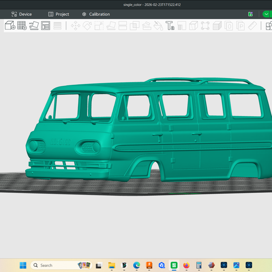Select the Lay on face tool
The image size is (272, 272).
[111, 26]
